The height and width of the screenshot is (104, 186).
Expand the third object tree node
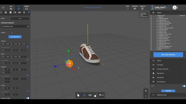coord(157,18)
